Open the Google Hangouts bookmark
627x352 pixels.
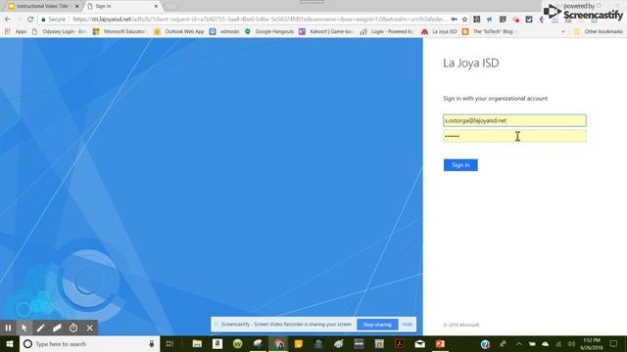point(269,31)
